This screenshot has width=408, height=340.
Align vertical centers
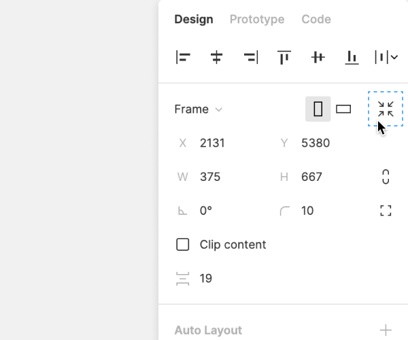click(318, 58)
